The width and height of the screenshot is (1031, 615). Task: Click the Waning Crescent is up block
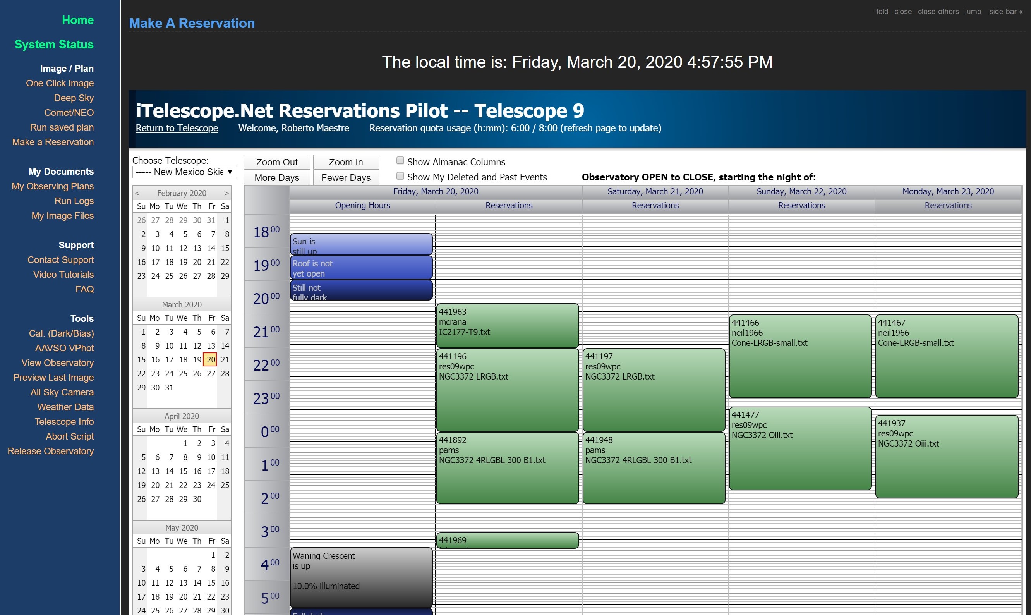point(361,578)
